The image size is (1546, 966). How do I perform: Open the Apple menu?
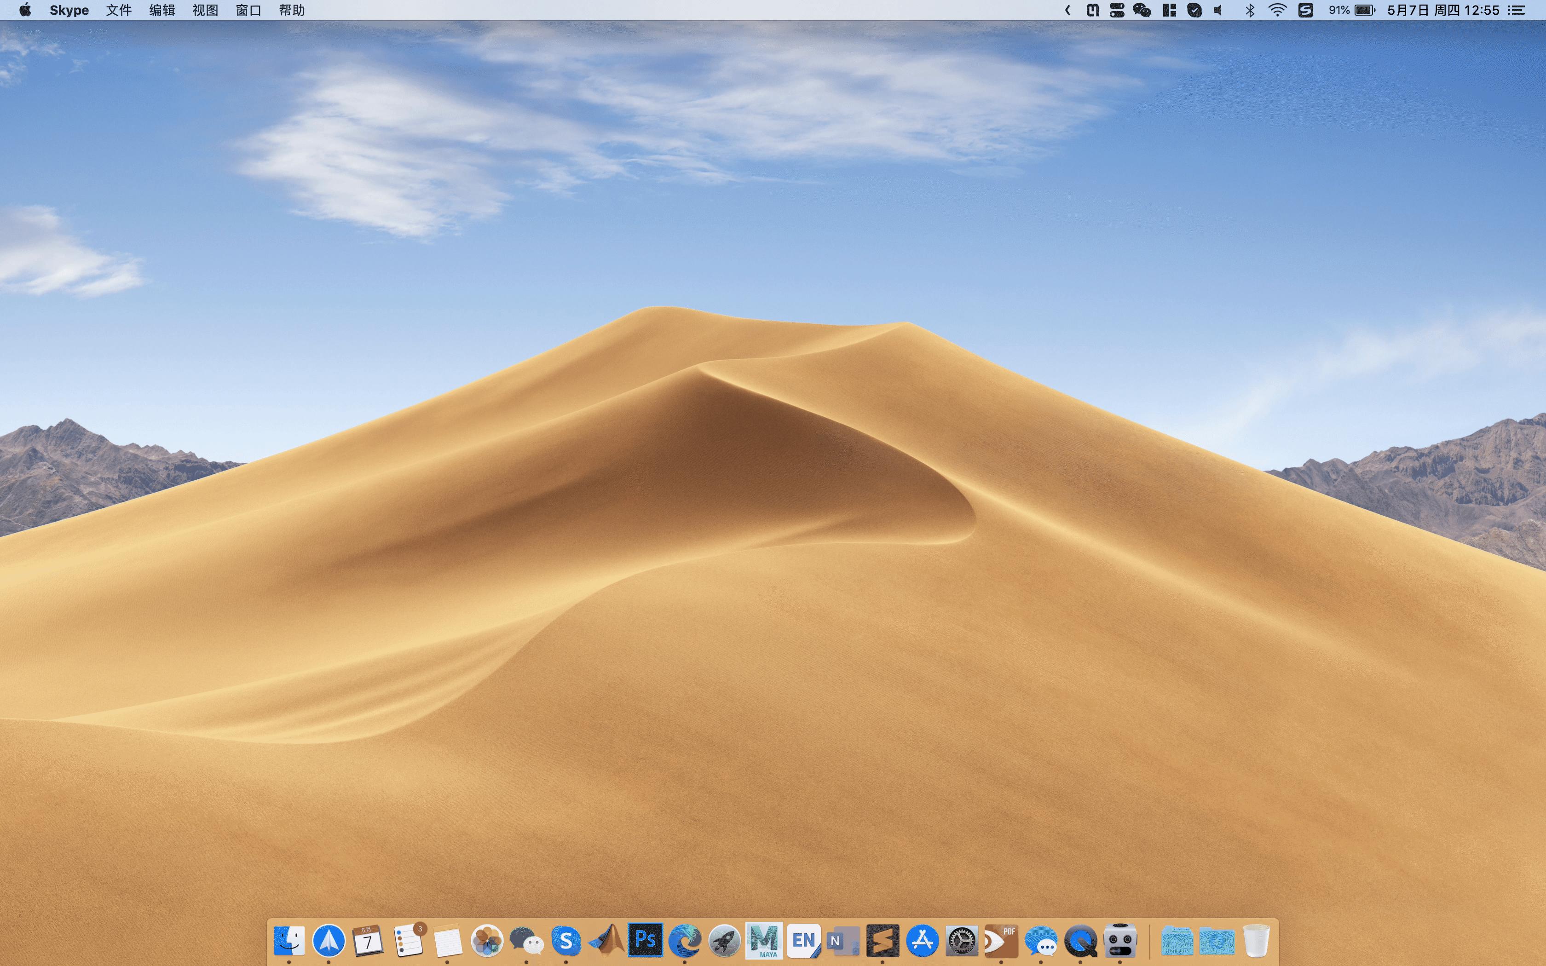pyautogui.click(x=25, y=10)
